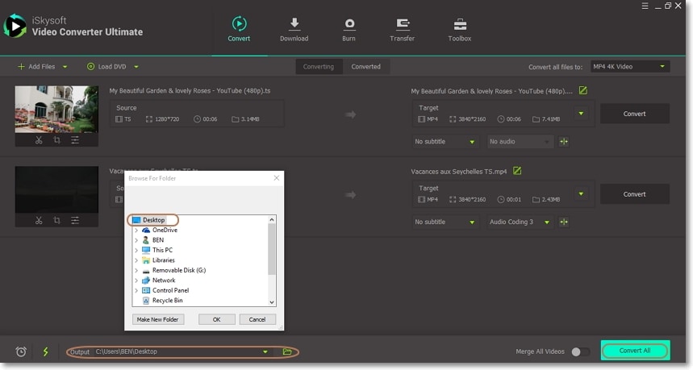This screenshot has height=370, width=693.
Task: Edit the Garden video output file name
Action: [x=583, y=90]
